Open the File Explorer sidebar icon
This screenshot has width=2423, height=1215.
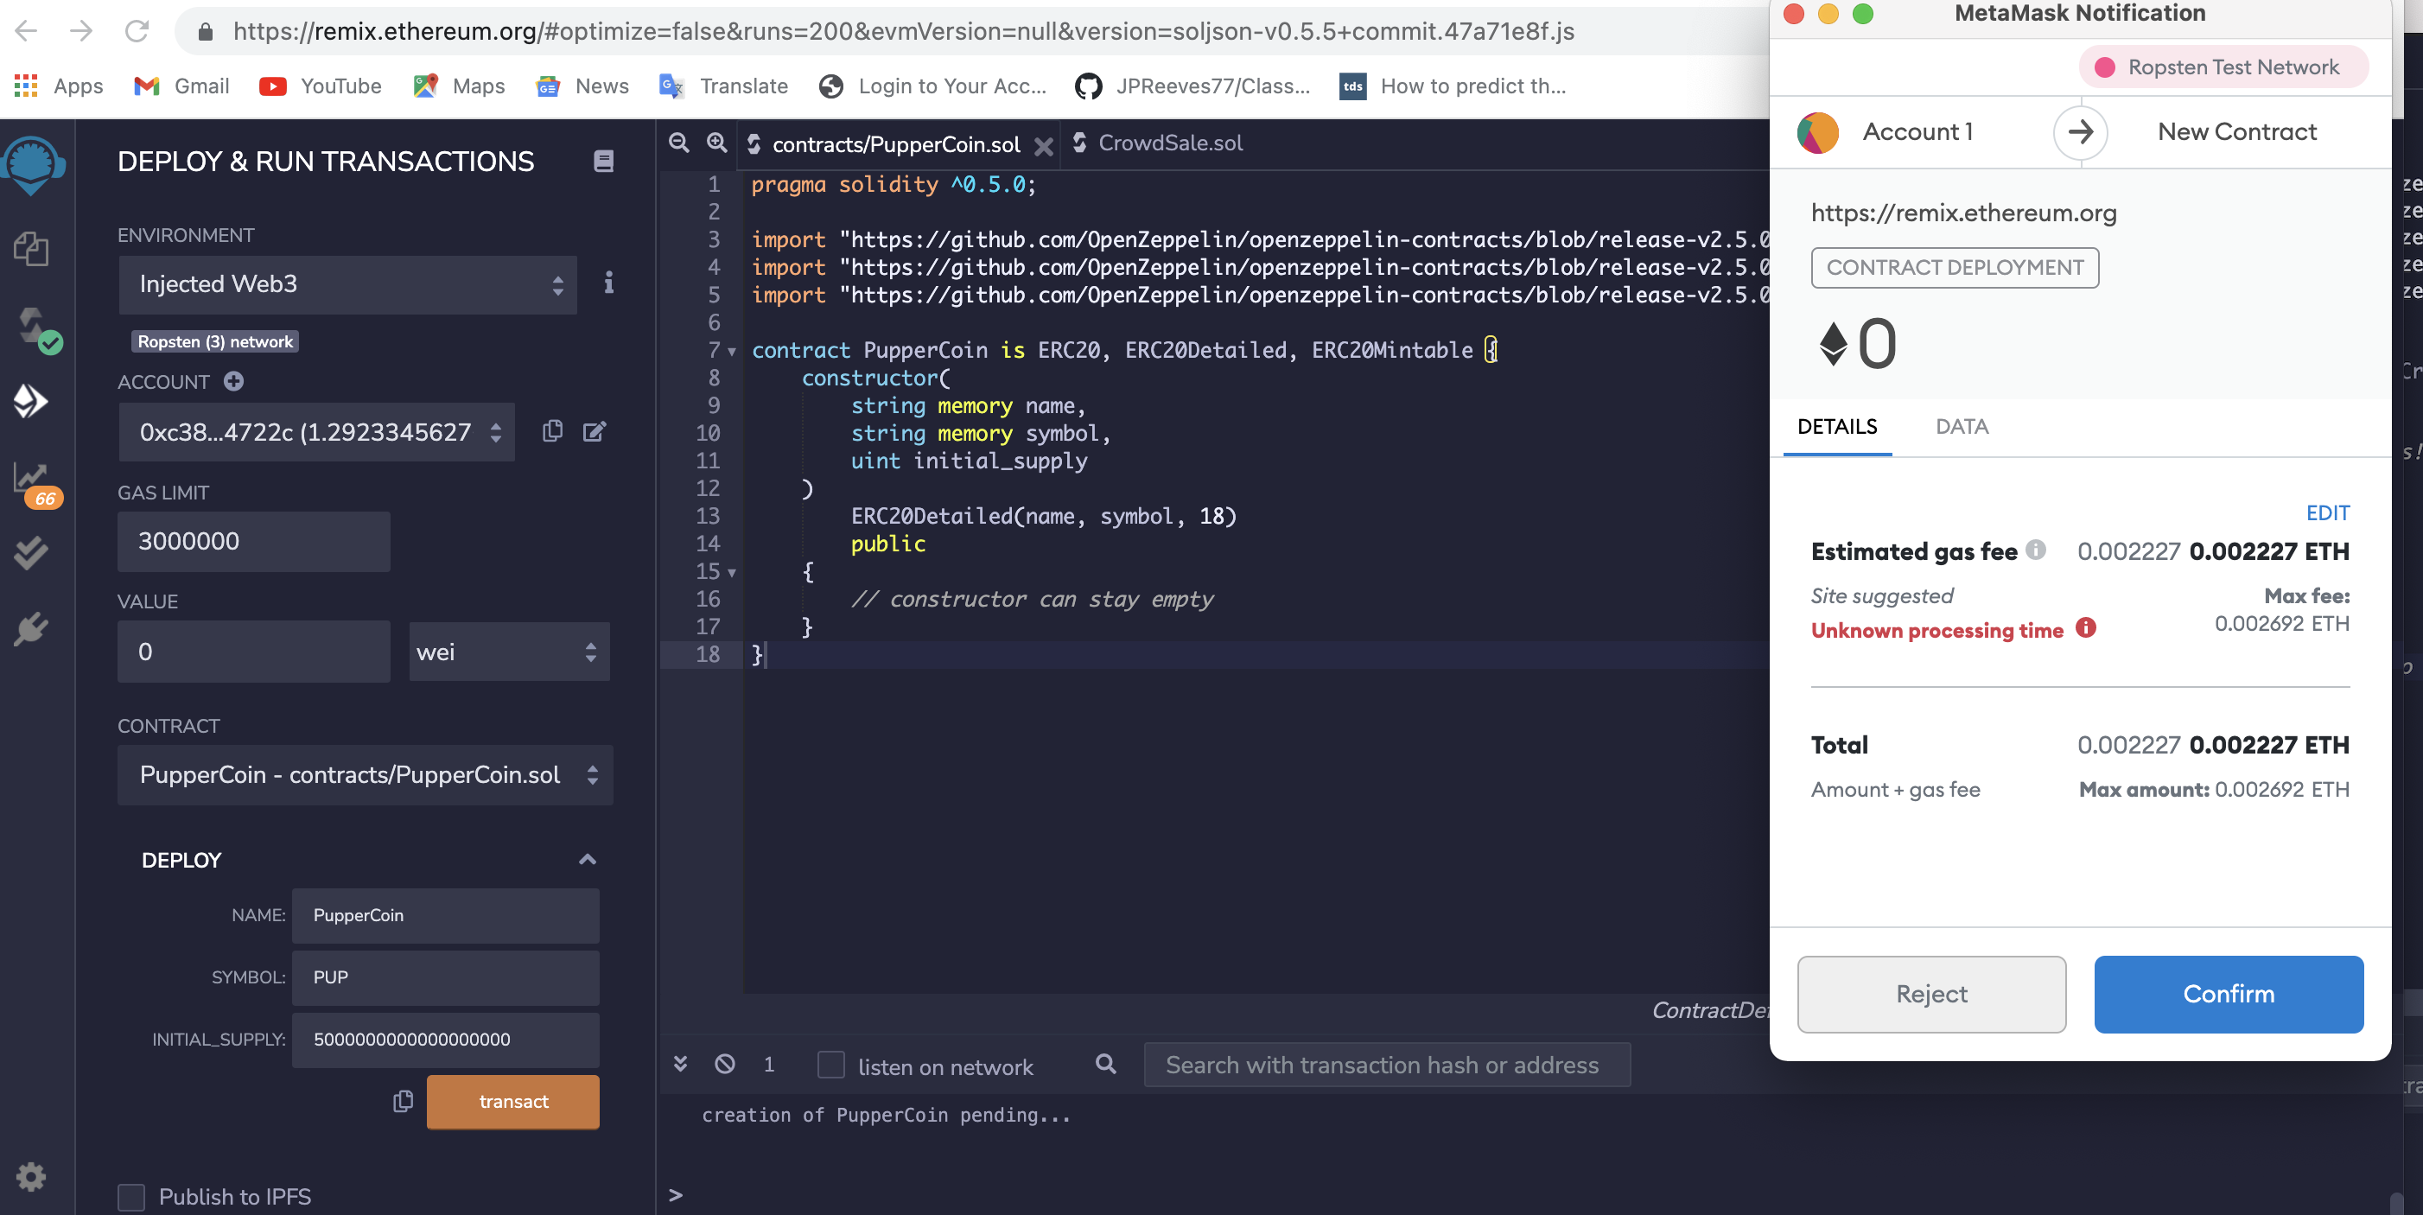pos(31,248)
